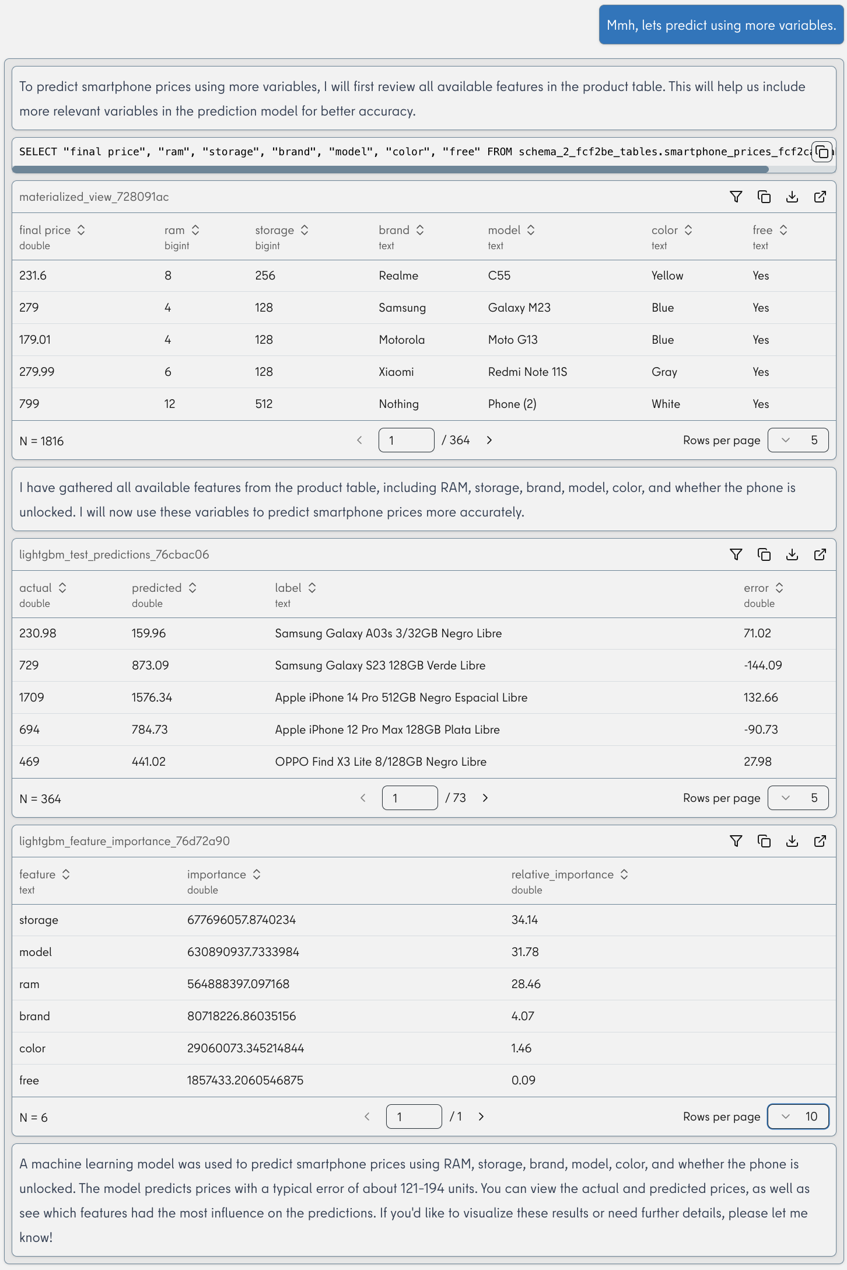Select the Realme brand cell

pyautogui.click(x=398, y=275)
